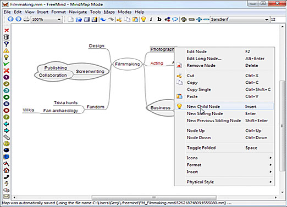Click the Previous Map (back arrow) toolbar icon
Image resolution: width=287 pixels, height=207 pixels.
pos(10,19)
